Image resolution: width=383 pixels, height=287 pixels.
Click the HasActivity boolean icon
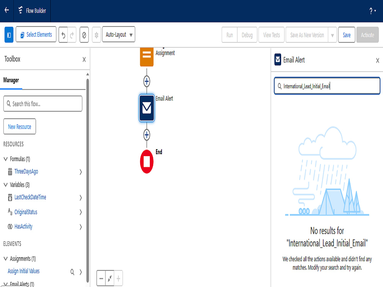pos(10,227)
